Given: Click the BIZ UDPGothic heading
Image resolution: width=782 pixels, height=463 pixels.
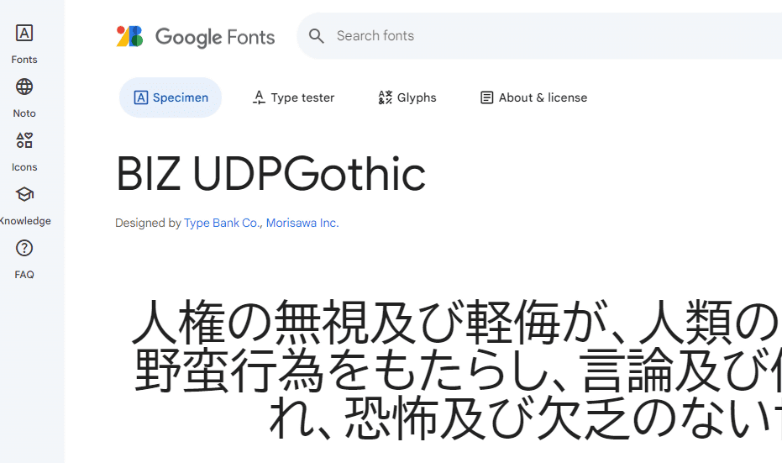Looking at the screenshot, I should click(x=270, y=174).
